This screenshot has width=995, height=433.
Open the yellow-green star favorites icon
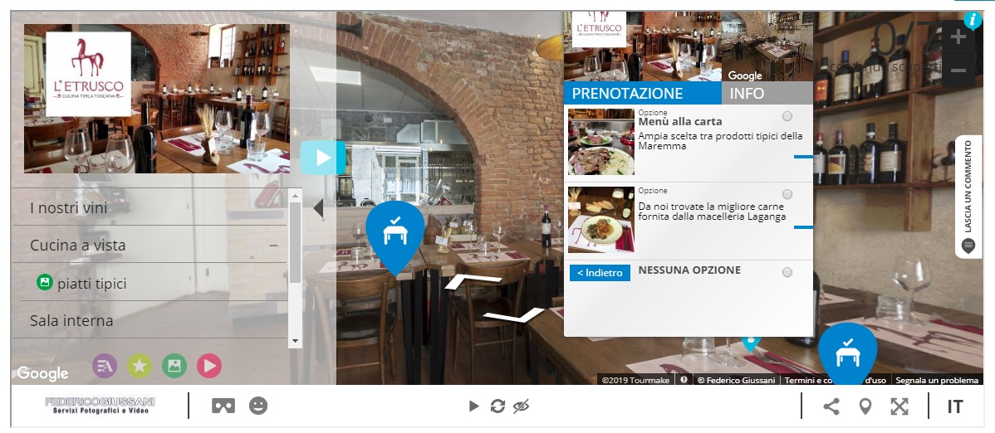coord(140,366)
